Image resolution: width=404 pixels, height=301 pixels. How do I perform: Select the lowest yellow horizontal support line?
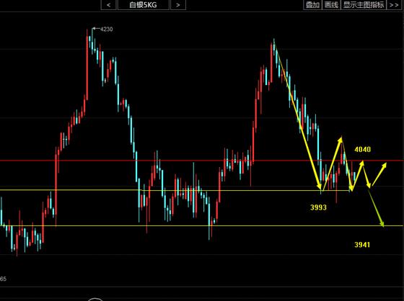click(x=202, y=226)
